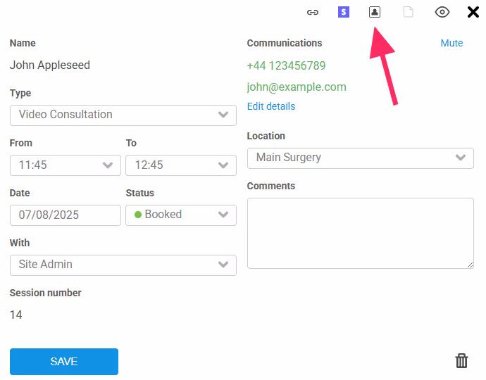Click the greyed-out document icon

[x=409, y=12]
